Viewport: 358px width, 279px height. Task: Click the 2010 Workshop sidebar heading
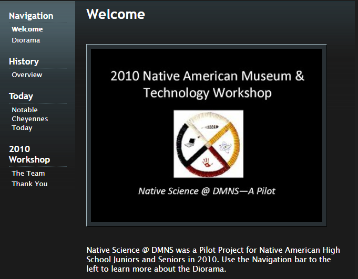29,154
